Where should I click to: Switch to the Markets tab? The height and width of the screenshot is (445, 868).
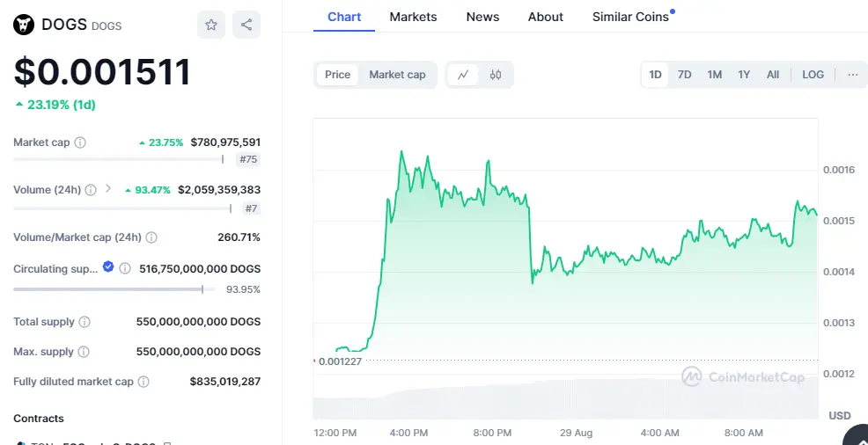(x=413, y=17)
